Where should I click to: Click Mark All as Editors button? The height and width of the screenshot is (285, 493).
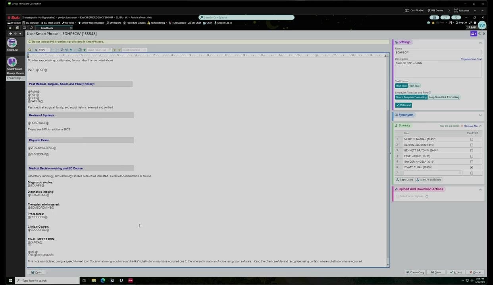click(x=429, y=180)
